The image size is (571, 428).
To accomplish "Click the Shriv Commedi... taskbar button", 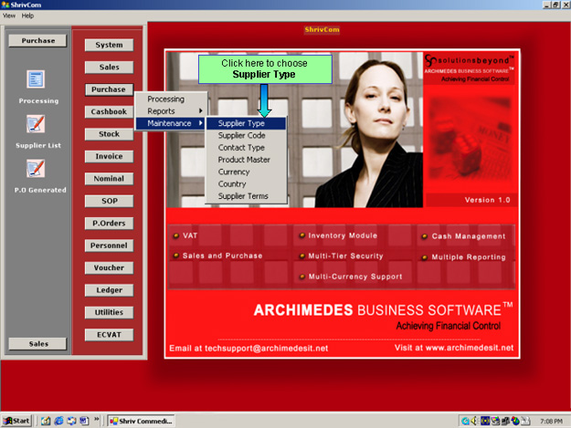I will point(142,421).
